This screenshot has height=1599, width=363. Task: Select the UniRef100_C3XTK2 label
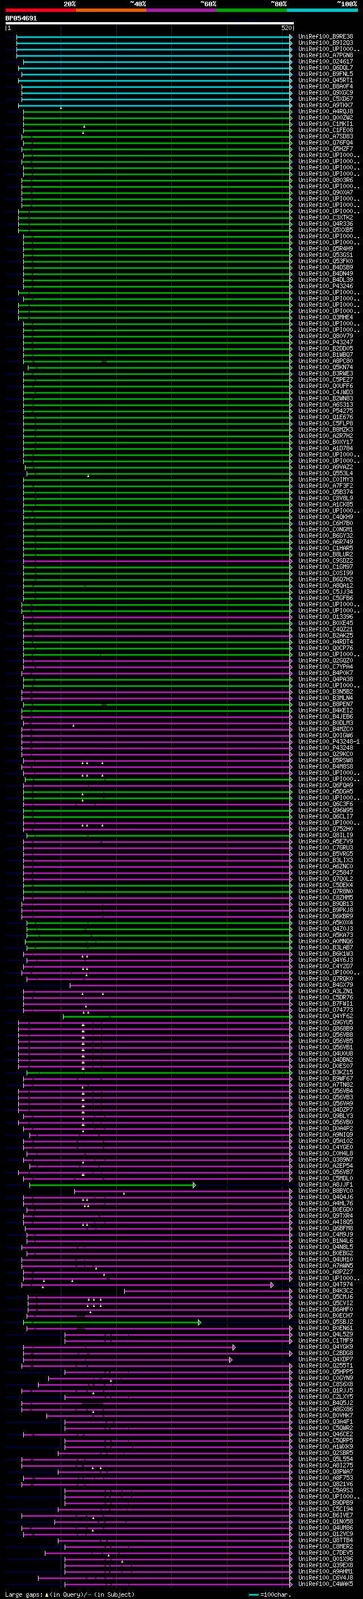coord(326,217)
